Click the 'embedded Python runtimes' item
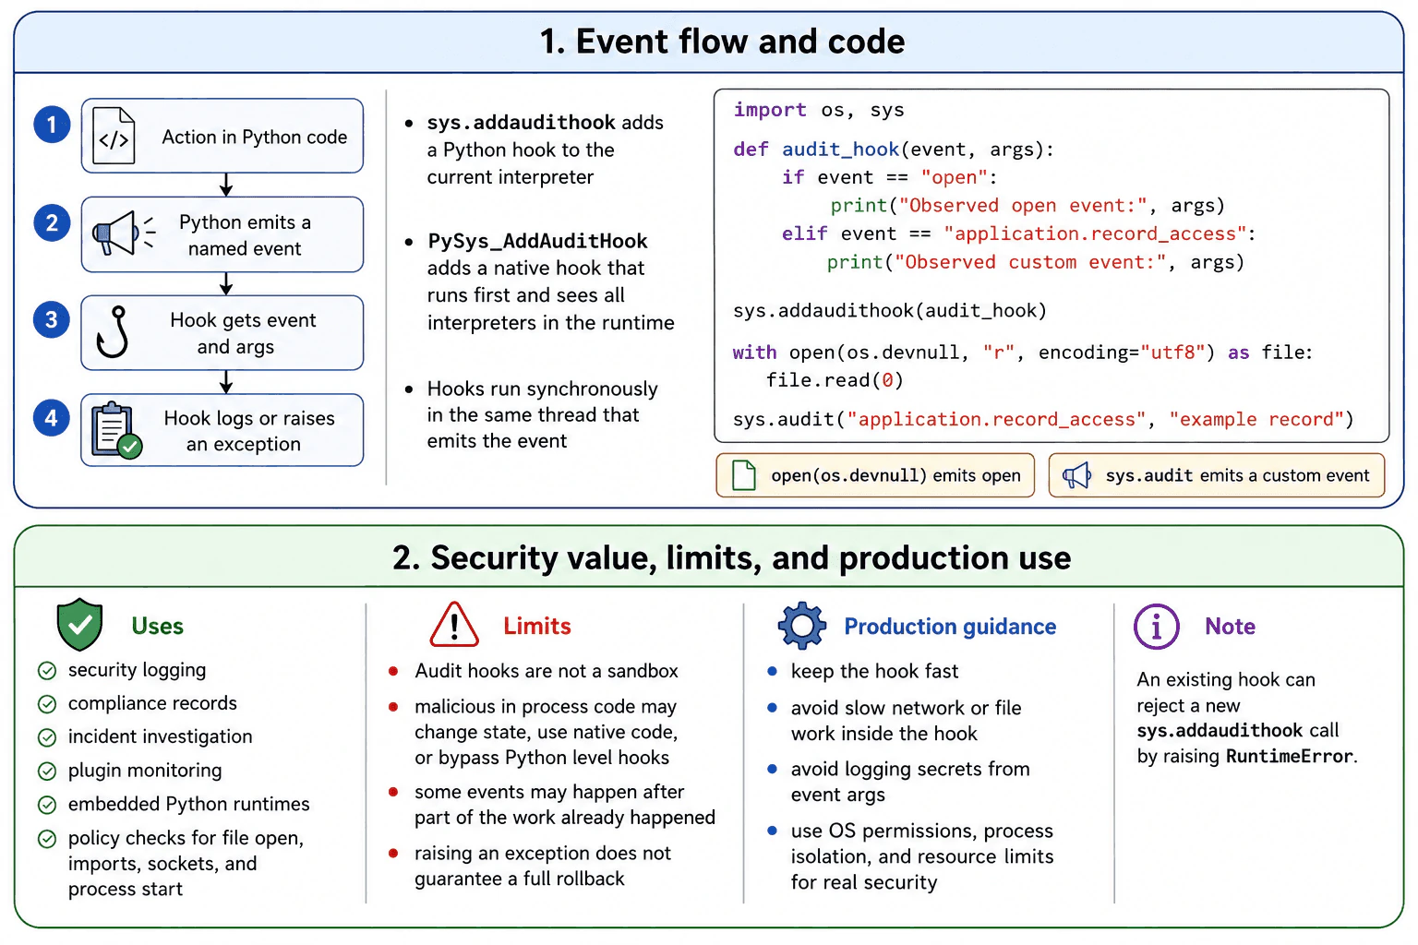This screenshot has width=1418, height=945. click(x=188, y=804)
